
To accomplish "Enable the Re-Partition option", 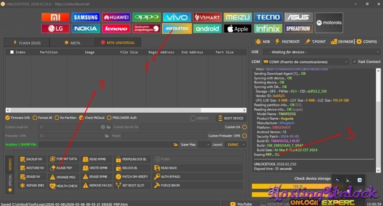I will 66,117.
